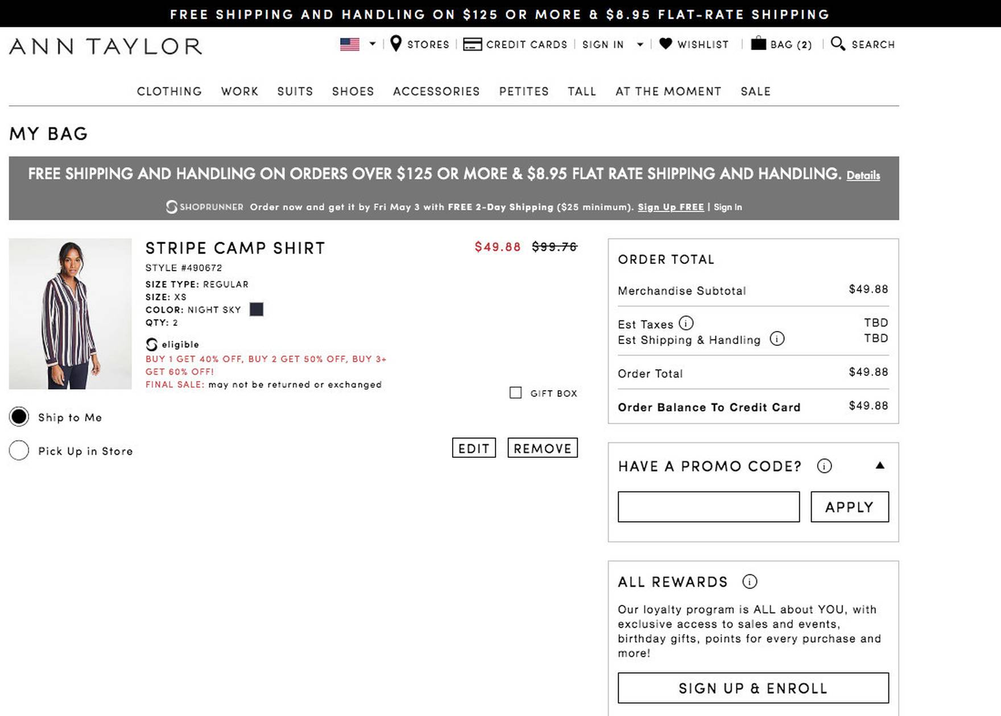
Task: Click the All Rewards info icon
Action: (x=750, y=582)
